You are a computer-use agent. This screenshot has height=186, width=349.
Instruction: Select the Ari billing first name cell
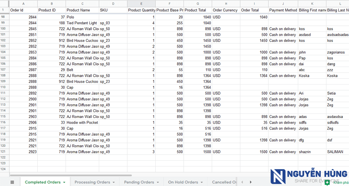pyautogui.click(x=312, y=93)
